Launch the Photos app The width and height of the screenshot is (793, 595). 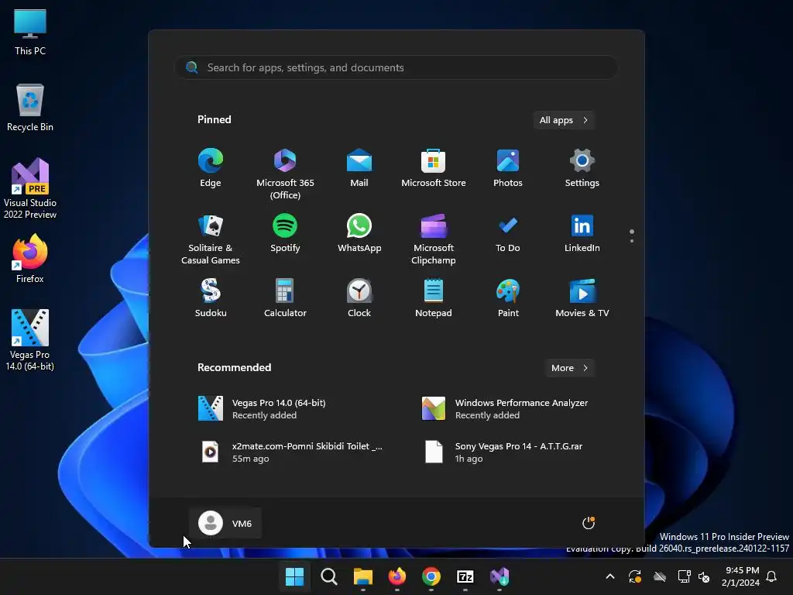pyautogui.click(x=508, y=168)
